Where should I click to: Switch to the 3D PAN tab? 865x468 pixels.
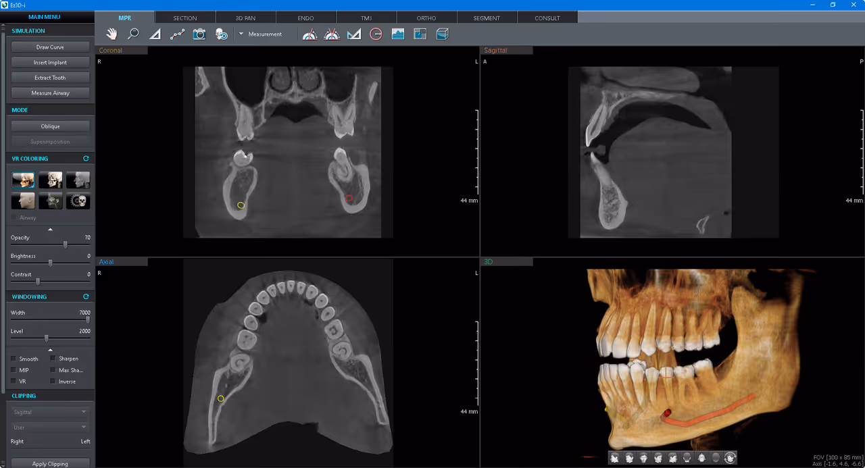click(245, 18)
